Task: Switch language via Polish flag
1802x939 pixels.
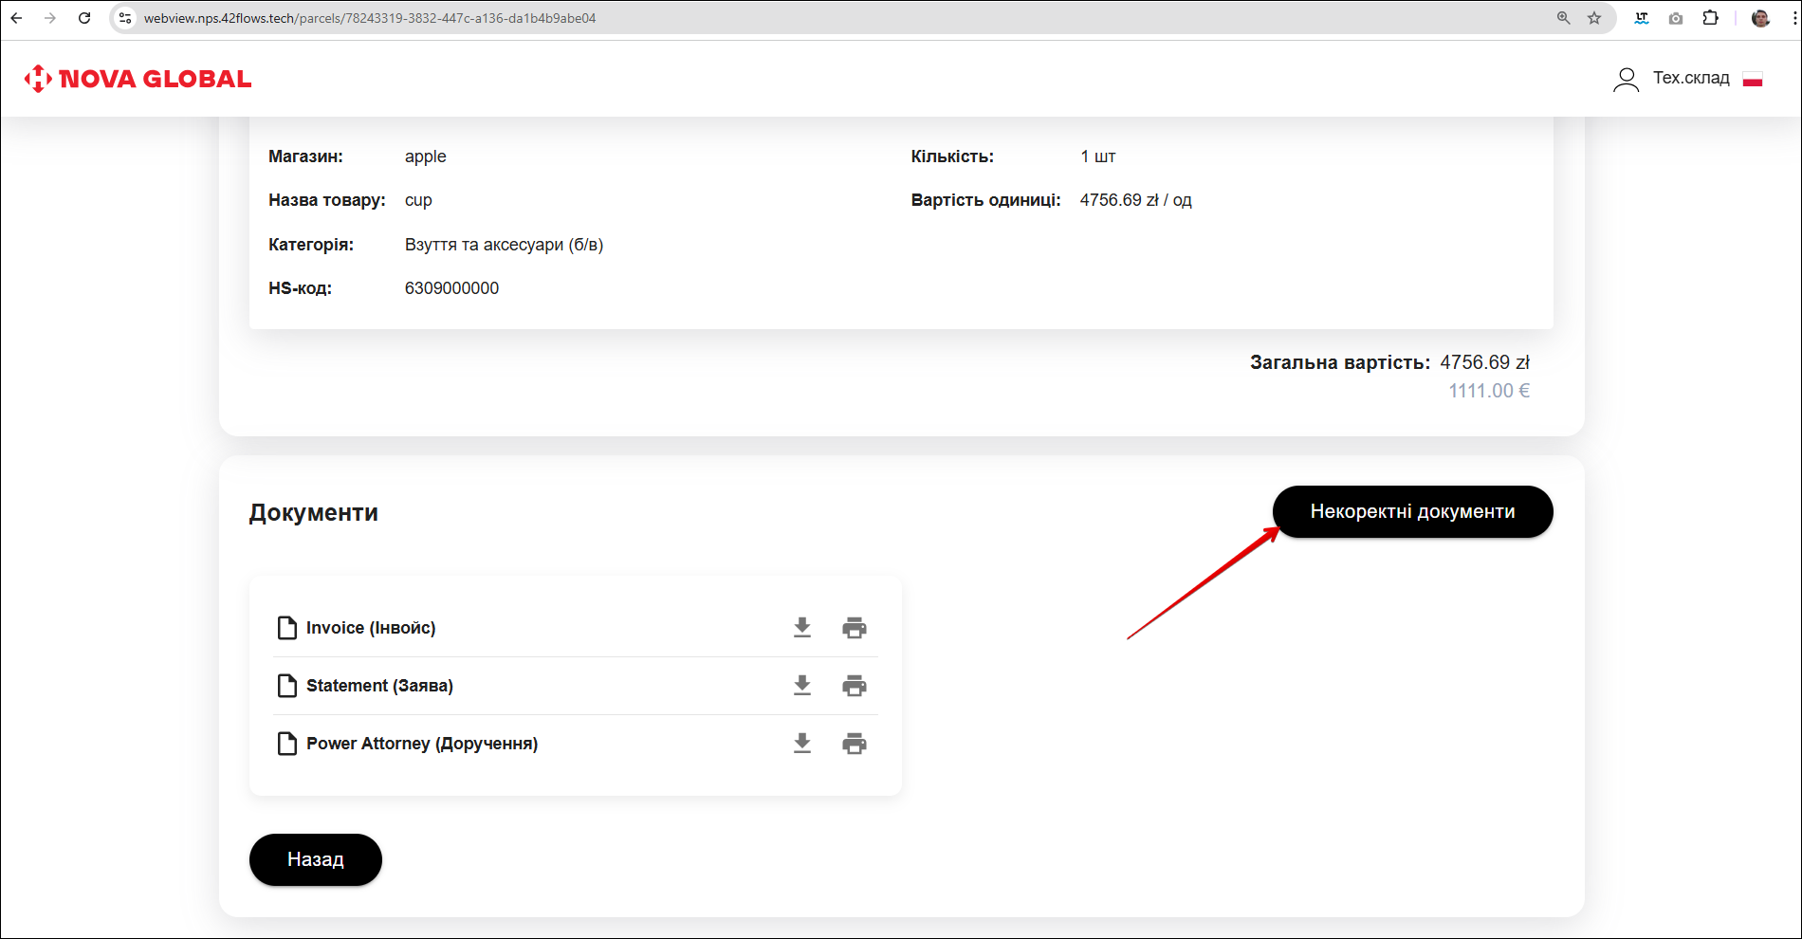Action: coord(1753,79)
